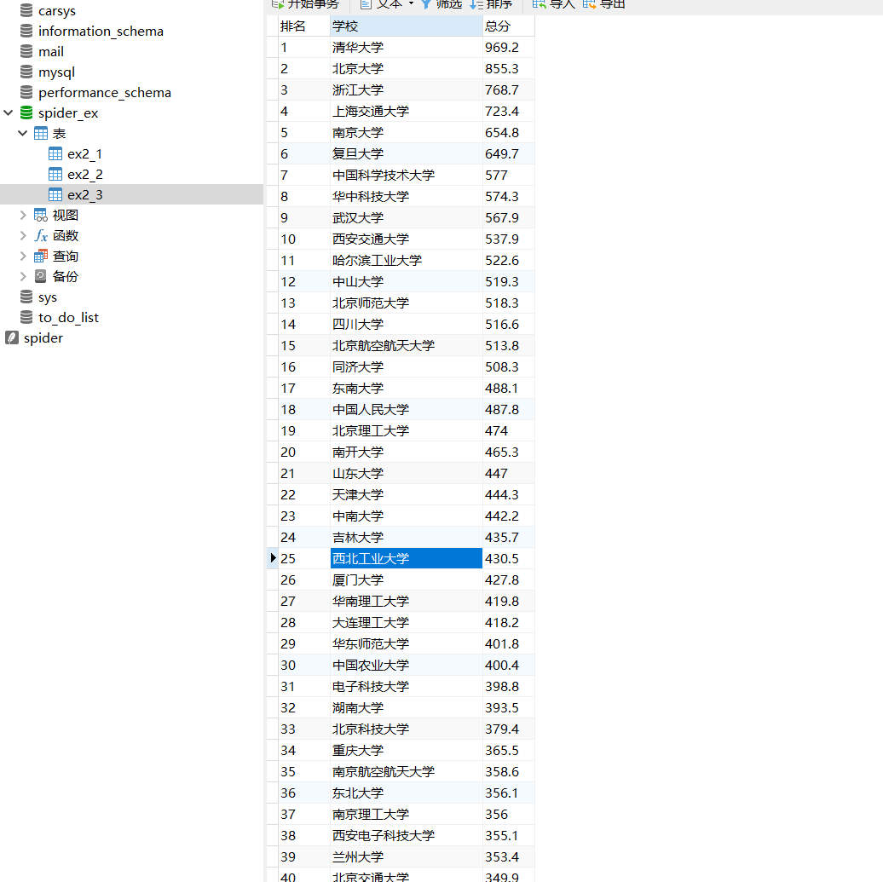Expand the 备份 backup node
The width and height of the screenshot is (883, 882).
point(23,276)
